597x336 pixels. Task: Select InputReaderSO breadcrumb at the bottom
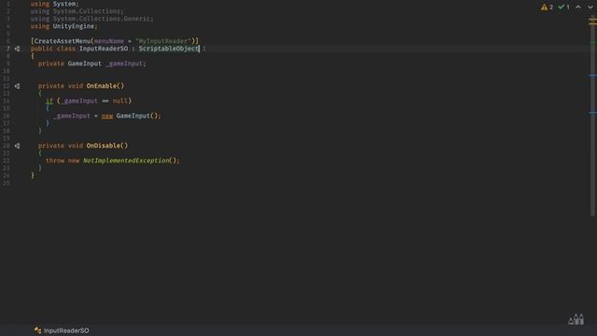66,330
